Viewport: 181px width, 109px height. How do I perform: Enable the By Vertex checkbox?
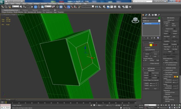tap(144, 48)
